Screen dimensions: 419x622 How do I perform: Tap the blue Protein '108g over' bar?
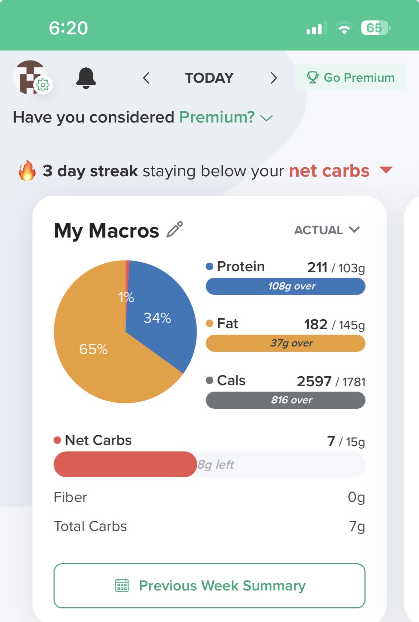tap(285, 286)
